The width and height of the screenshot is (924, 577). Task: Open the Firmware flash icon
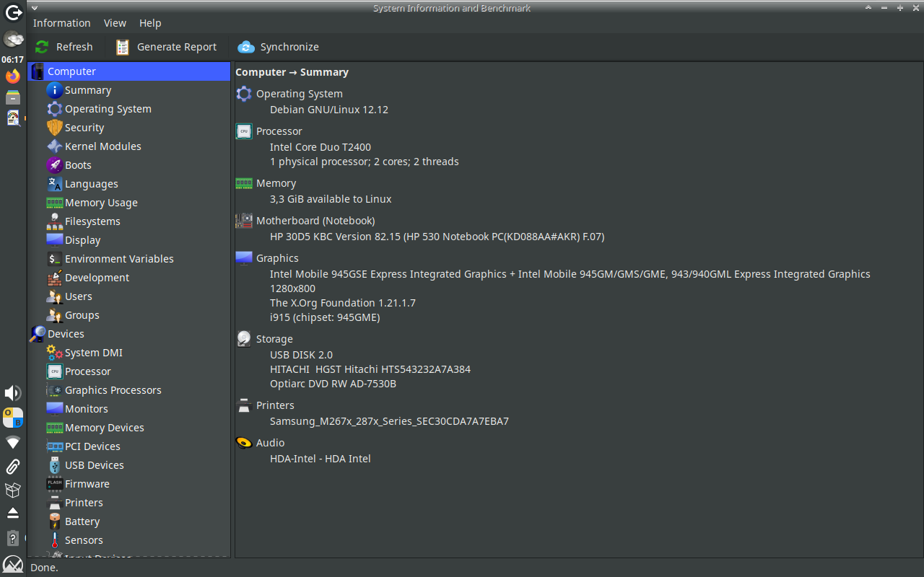point(55,484)
